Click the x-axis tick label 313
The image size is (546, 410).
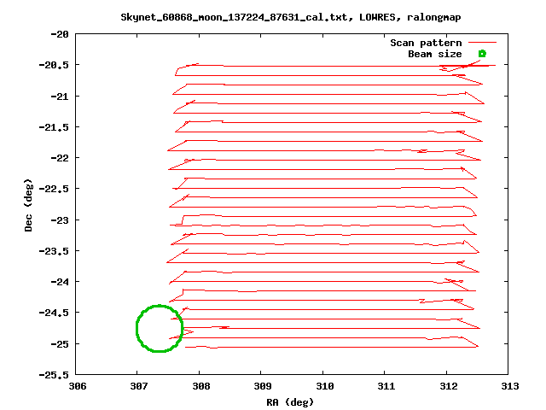click(510, 386)
